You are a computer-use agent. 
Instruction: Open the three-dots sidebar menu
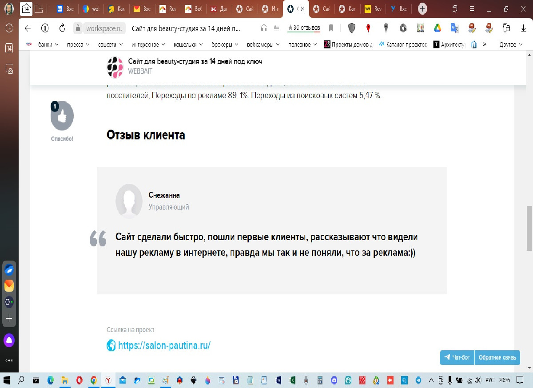(x=9, y=360)
